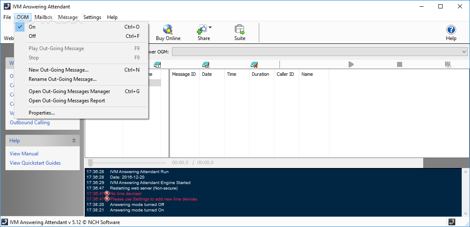Click the rename mailbox icon above the list
This screenshot has width=470, height=227.
pos(157,64)
